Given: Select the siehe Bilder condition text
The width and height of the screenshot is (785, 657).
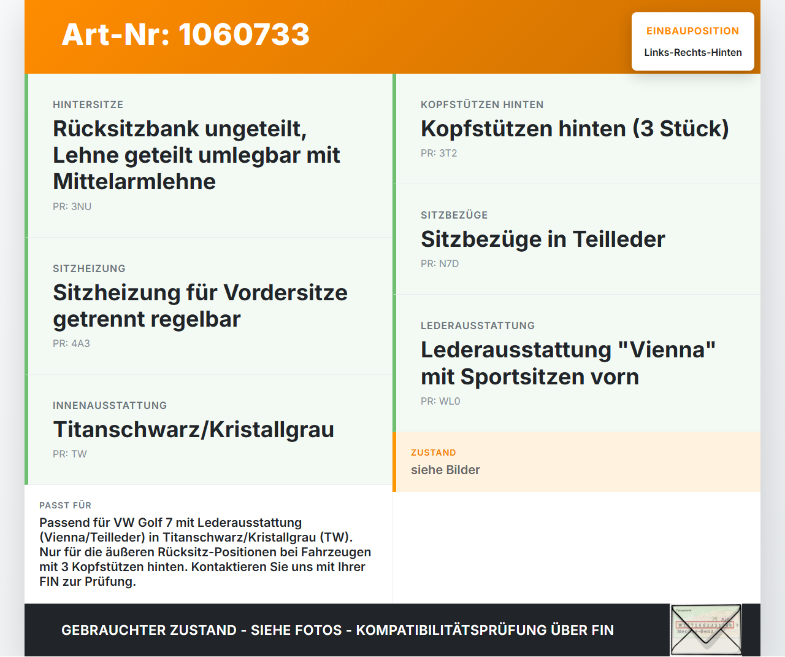Looking at the screenshot, I should pyautogui.click(x=445, y=470).
